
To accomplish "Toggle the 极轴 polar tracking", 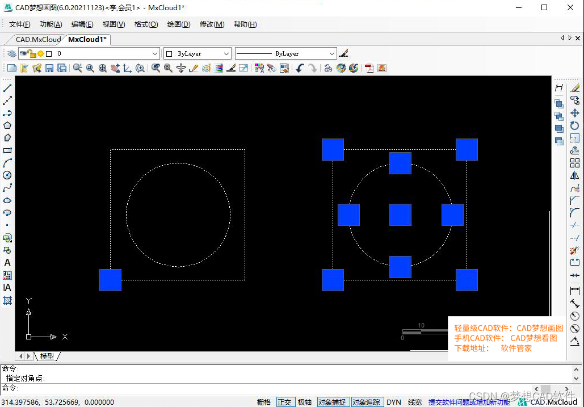I will (x=305, y=402).
